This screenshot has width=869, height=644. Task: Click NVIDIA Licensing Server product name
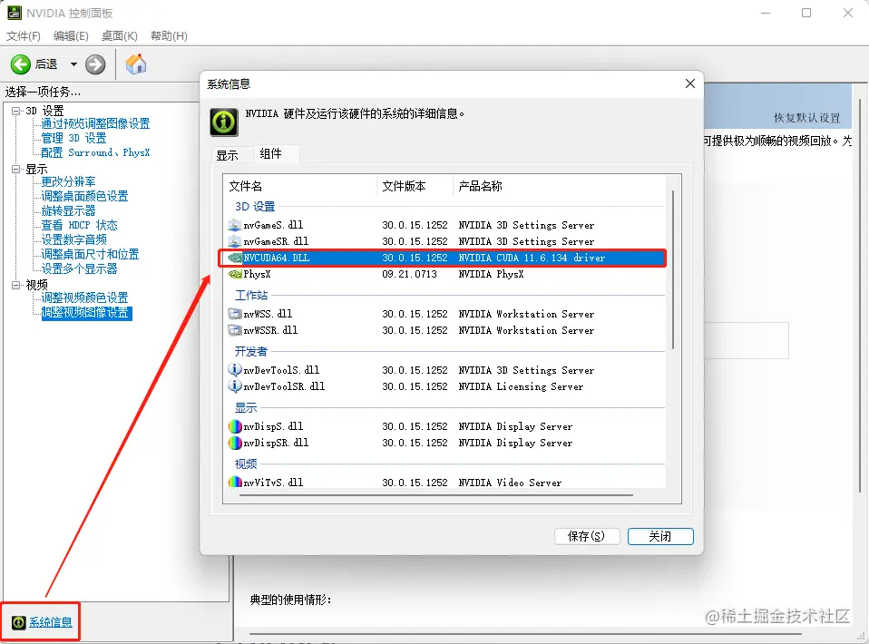point(521,386)
